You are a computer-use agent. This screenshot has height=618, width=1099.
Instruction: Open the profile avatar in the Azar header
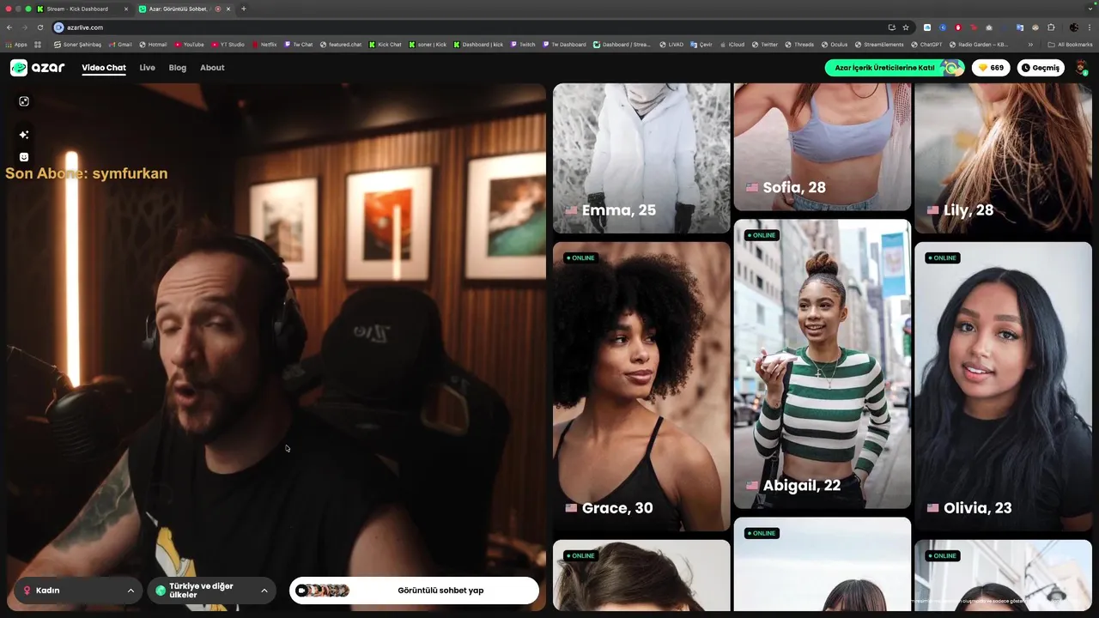[1081, 68]
